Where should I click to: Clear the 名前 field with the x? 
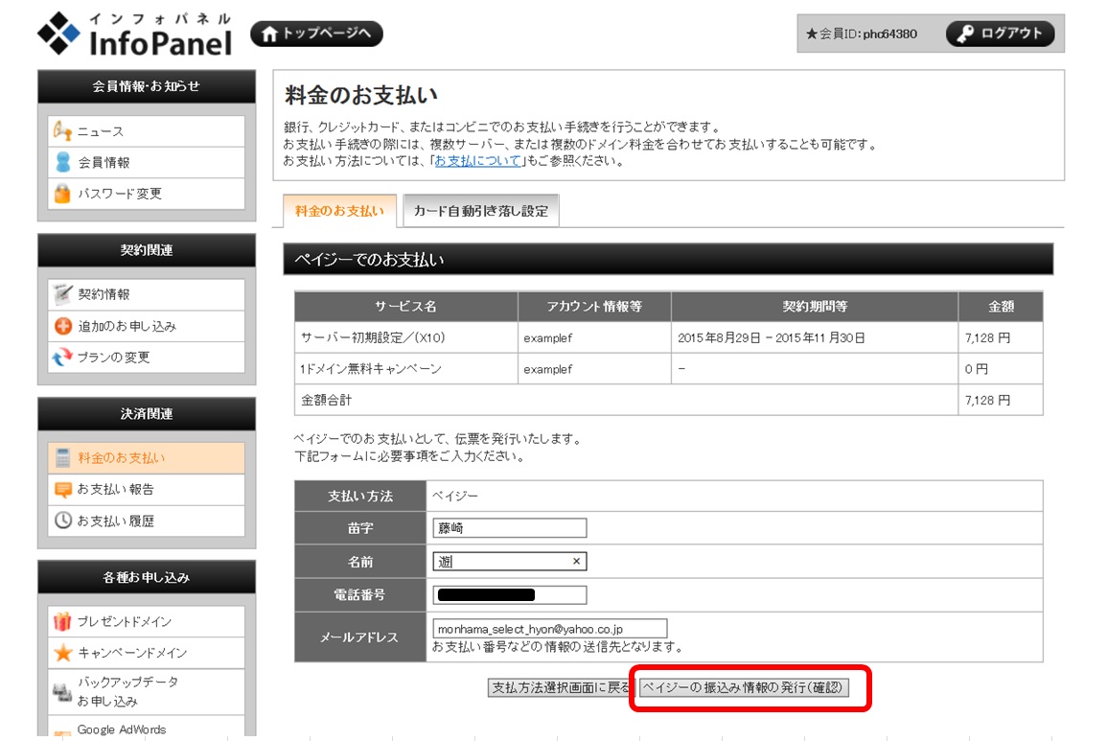576,562
